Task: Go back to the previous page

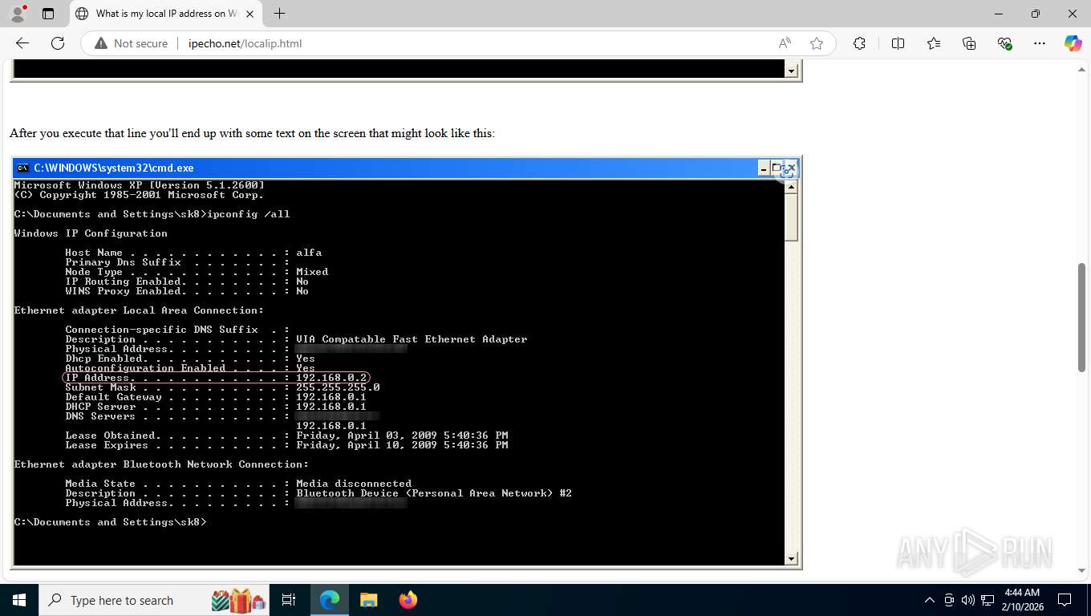Action: coord(22,43)
